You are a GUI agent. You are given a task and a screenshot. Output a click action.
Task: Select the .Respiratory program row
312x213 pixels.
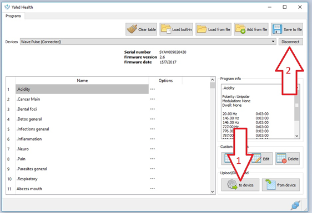(82, 179)
